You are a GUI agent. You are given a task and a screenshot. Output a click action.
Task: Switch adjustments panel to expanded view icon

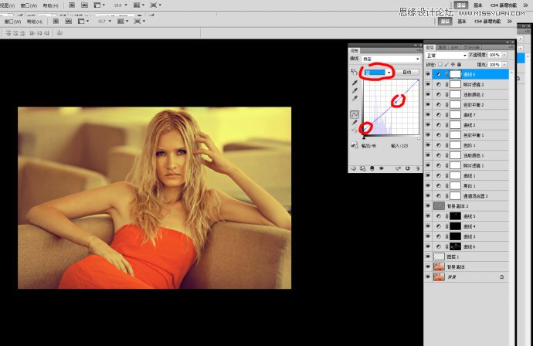(x=363, y=168)
